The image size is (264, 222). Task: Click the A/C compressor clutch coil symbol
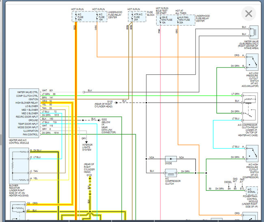[171, 173]
